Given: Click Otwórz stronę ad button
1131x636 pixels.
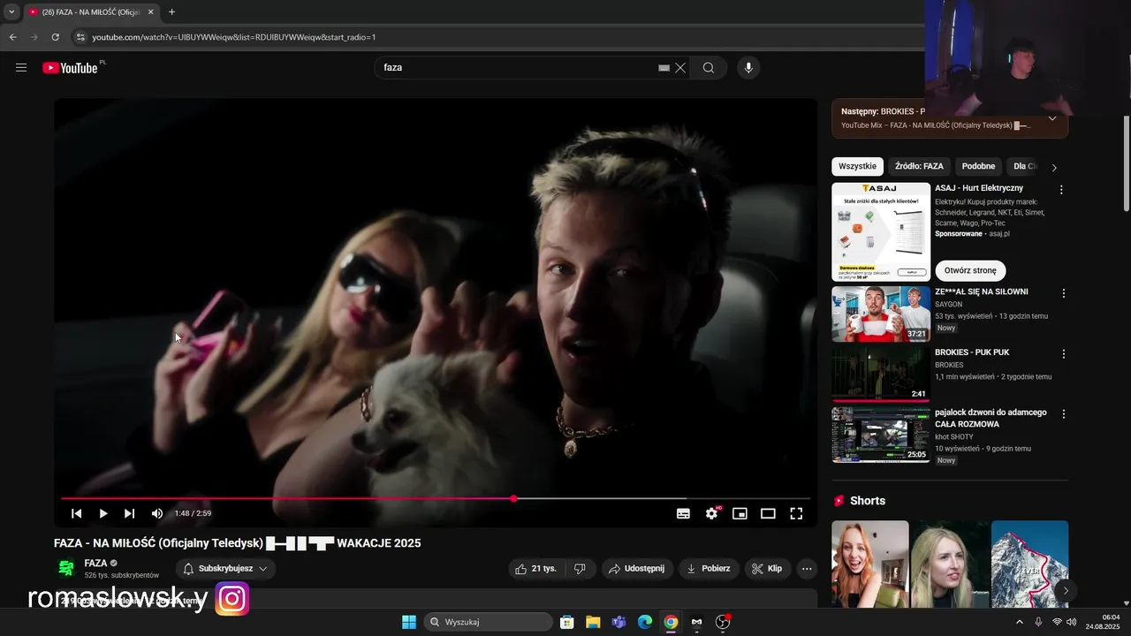Looking at the screenshot, I should pyautogui.click(x=970, y=270).
